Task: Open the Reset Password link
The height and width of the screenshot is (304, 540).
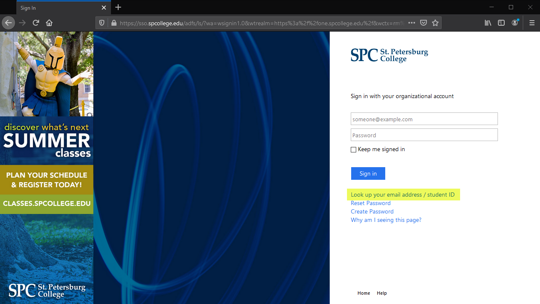Action: [371, 203]
